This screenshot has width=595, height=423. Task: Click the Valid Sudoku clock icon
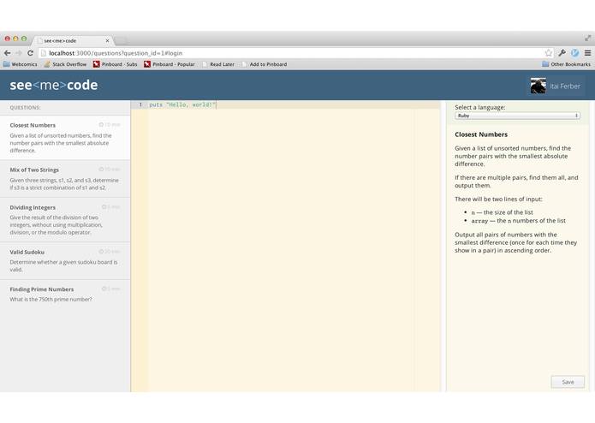pyautogui.click(x=101, y=252)
